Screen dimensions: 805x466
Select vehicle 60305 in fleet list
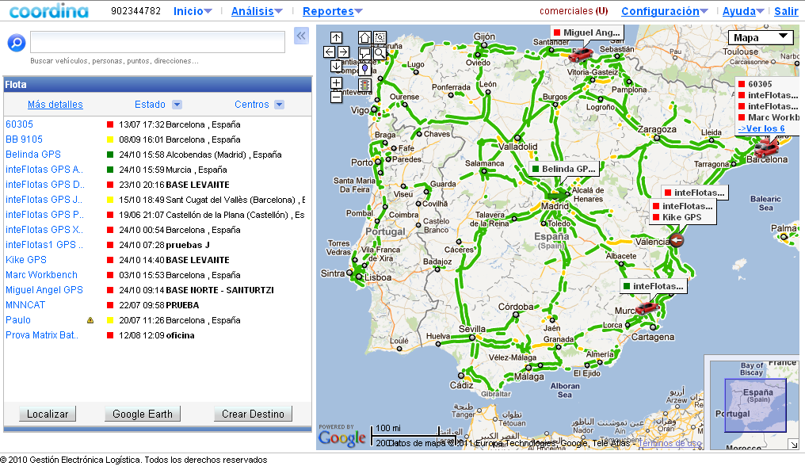[x=19, y=124]
